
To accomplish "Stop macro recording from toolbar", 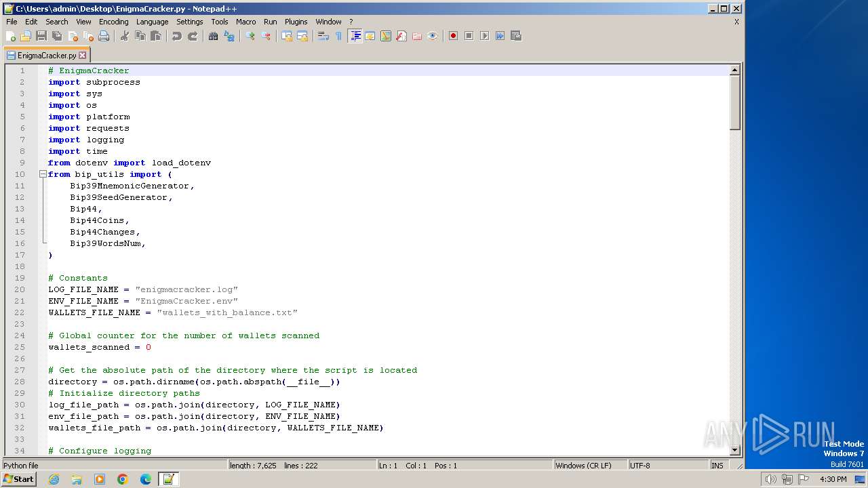I will pyautogui.click(x=469, y=36).
